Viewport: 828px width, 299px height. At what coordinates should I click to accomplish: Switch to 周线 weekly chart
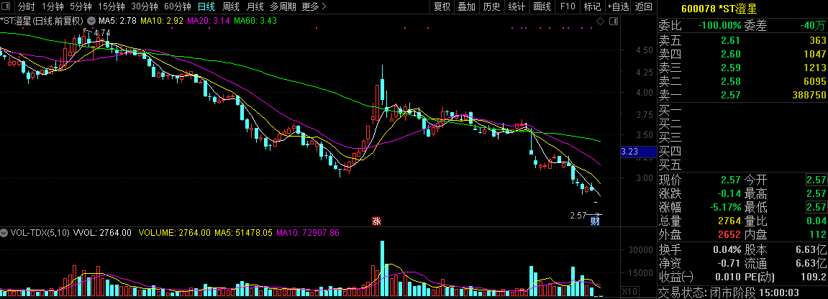click(x=230, y=6)
